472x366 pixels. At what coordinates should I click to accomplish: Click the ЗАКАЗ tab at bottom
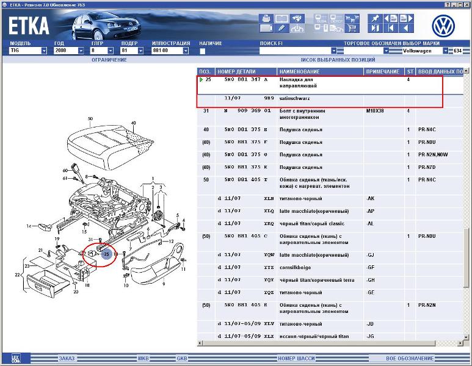67,359
